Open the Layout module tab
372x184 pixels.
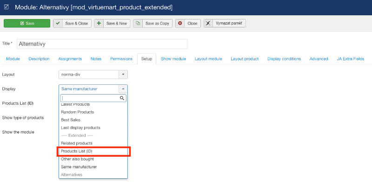coord(208,59)
